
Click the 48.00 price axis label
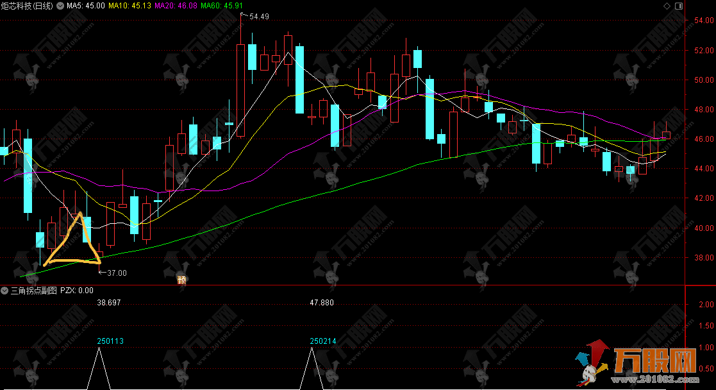pyautogui.click(x=704, y=109)
